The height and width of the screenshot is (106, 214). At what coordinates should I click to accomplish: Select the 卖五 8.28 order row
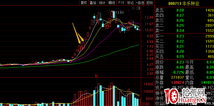(185, 10)
